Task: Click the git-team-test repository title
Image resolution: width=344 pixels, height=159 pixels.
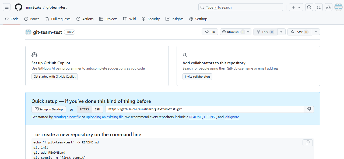Action: (x=48, y=32)
